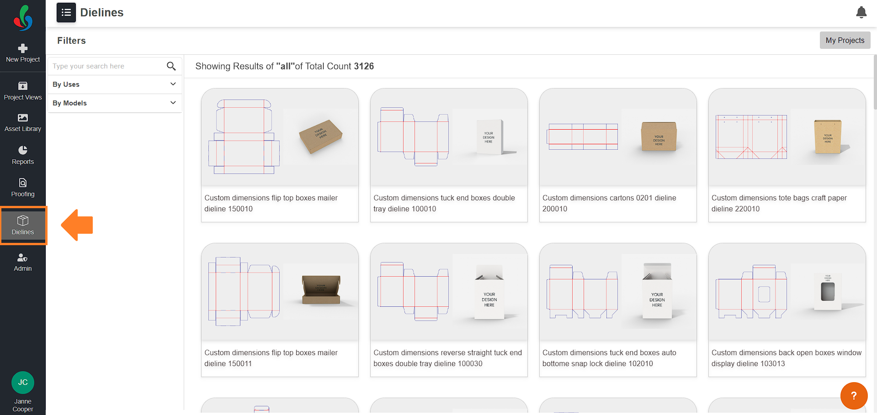Open back open boxes window display dieline
Screen dimensions: 877x415
[787, 310]
